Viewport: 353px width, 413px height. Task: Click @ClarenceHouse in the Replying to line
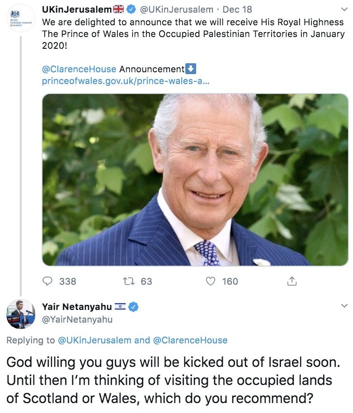point(190,340)
